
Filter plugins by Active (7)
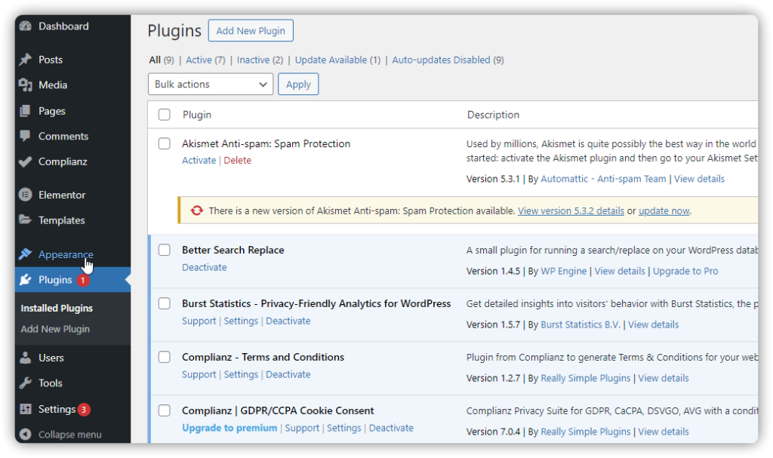tap(205, 60)
